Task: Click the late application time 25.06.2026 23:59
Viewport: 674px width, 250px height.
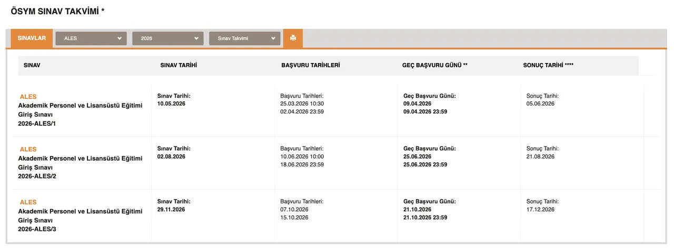Action: click(x=425, y=164)
